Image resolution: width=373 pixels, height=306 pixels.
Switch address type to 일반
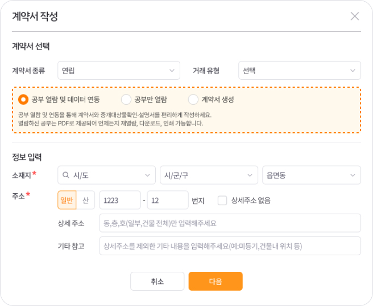pos(67,200)
